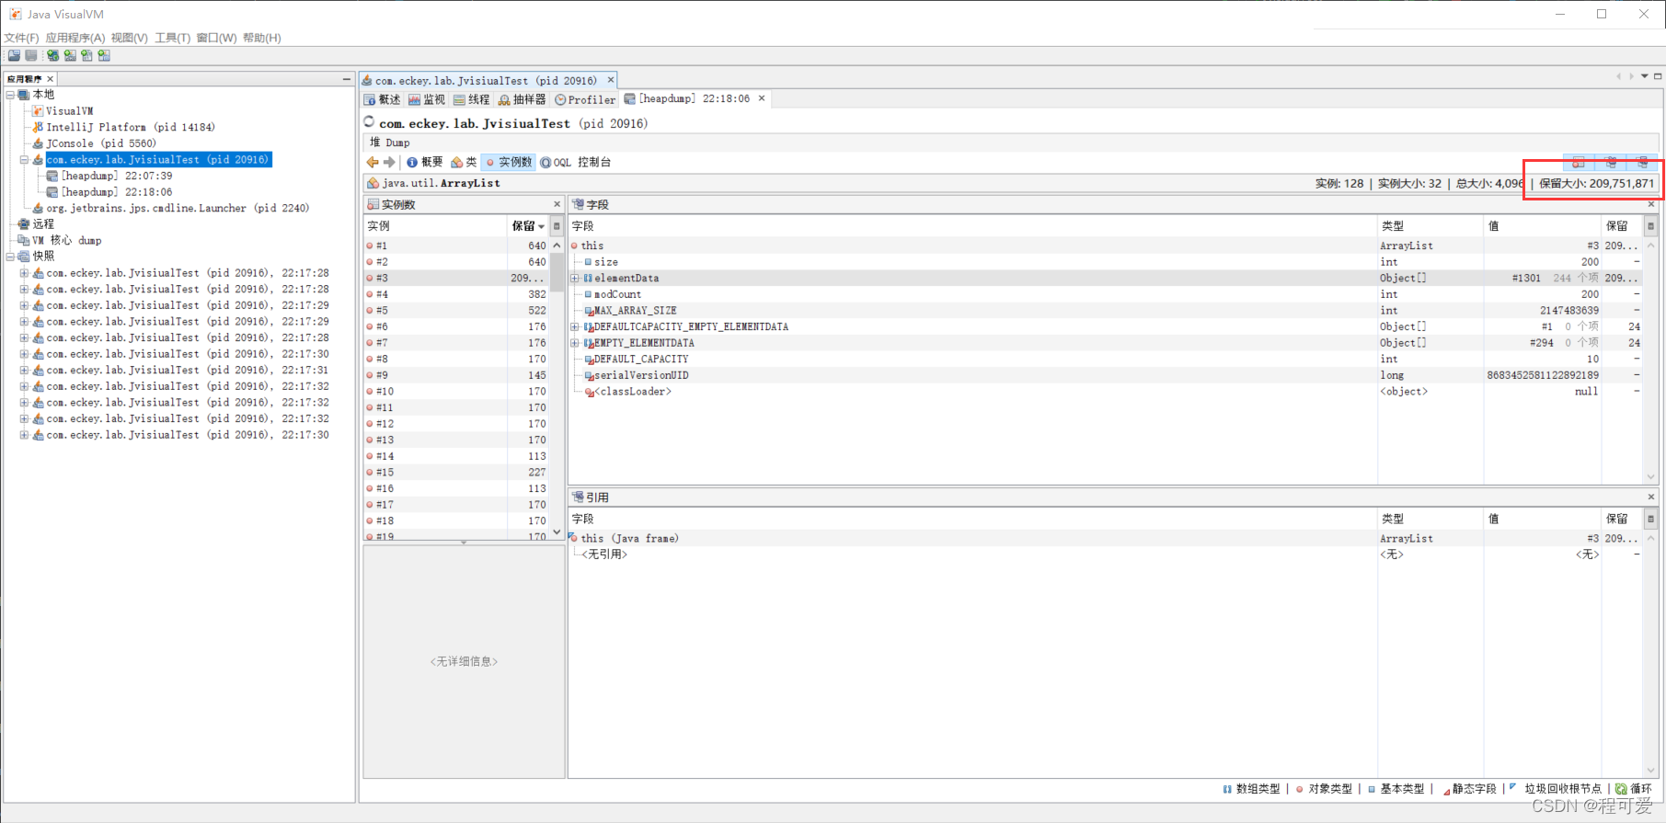Click the Load snapshot icon in main toolbar
1666x823 pixels.
pos(14,55)
